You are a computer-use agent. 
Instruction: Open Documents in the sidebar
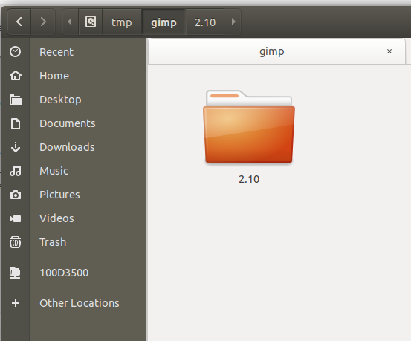[x=68, y=123]
